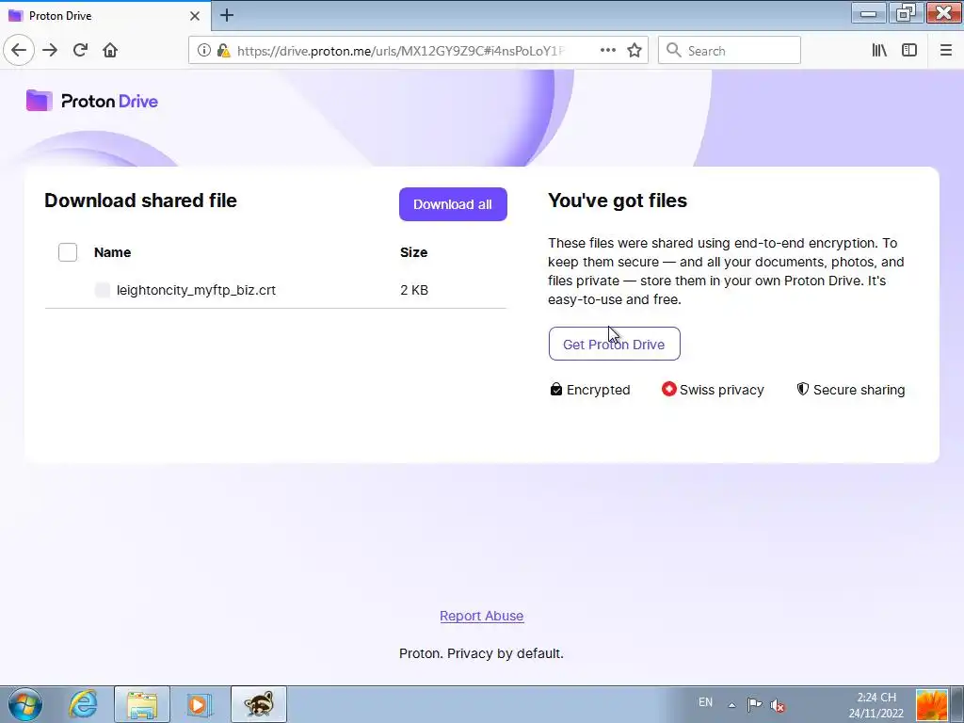Launch Internet Explorer from taskbar

pyautogui.click(x=83, y=704)
